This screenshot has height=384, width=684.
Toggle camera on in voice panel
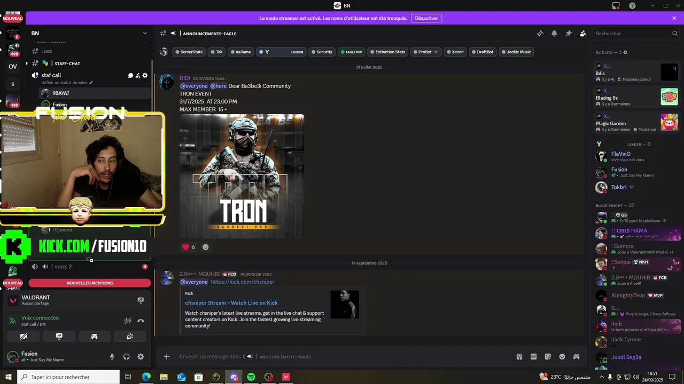(23, 337)
